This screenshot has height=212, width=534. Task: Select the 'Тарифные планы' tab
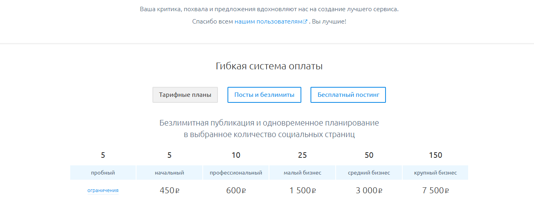point(185,95)
